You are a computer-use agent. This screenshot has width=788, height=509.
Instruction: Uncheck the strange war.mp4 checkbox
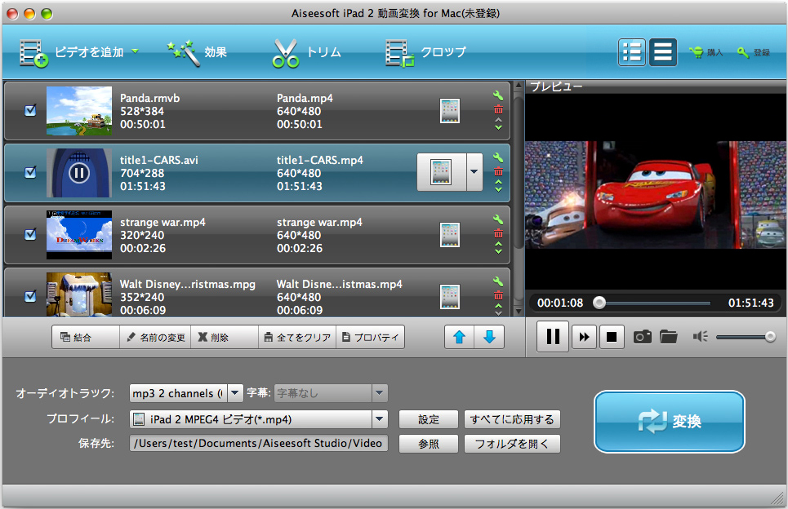point(31,234)
